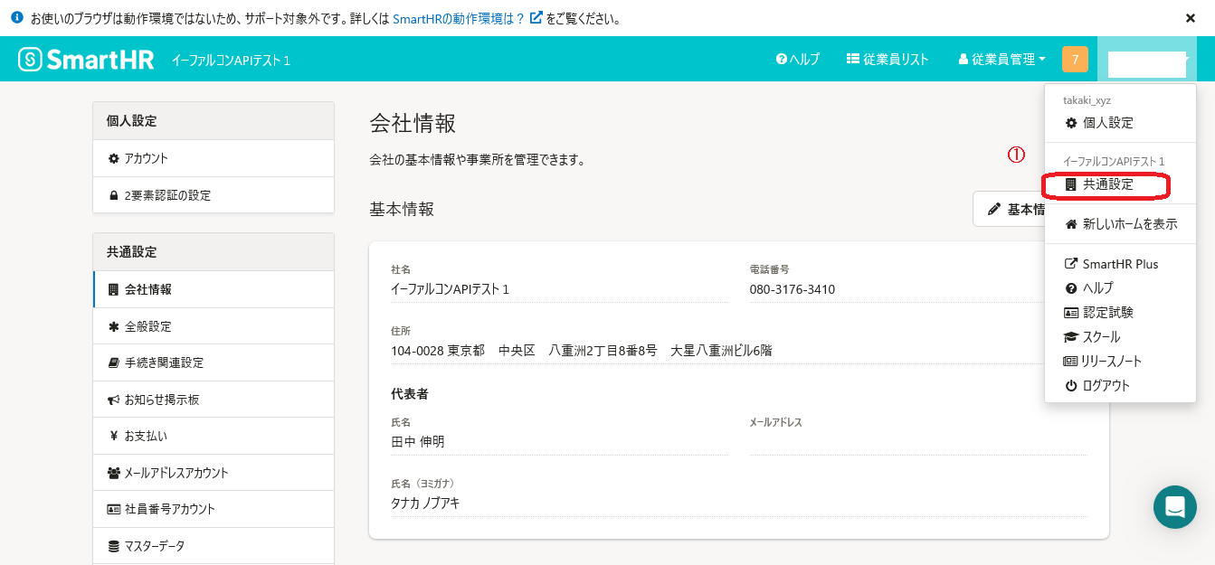Open 従業員リスト in the top navigation
The width and height of the screenshot is (1215, 565).
click(888, 60)
